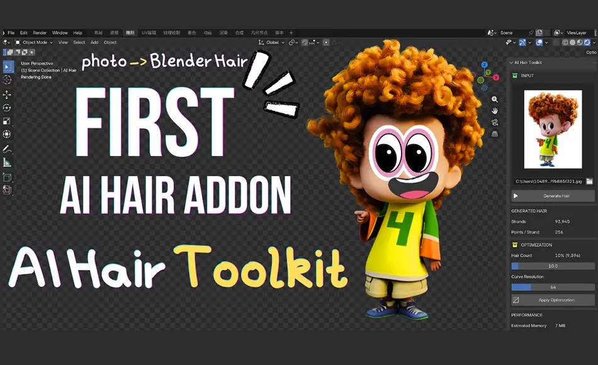Open the viewport View menu

pyautogui.click(x=63, y=42)
